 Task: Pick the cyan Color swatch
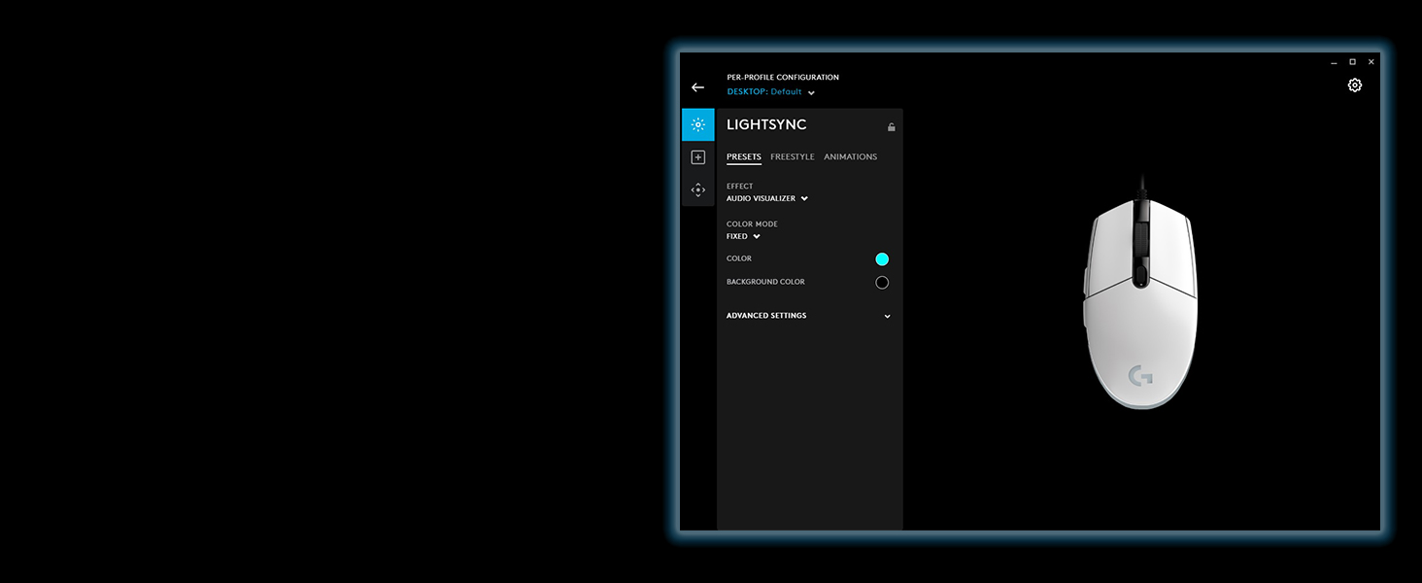tap(882, 259)
